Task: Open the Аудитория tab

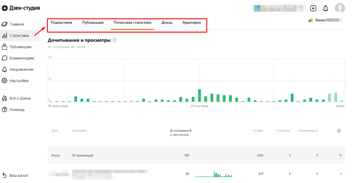Action: coord(191,23)
